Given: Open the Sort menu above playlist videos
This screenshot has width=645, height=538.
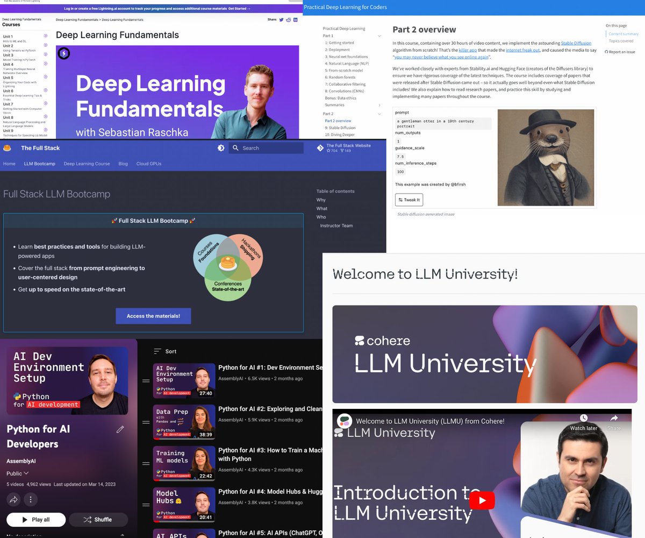Looking at the screenshot, I should pos(165,351).
